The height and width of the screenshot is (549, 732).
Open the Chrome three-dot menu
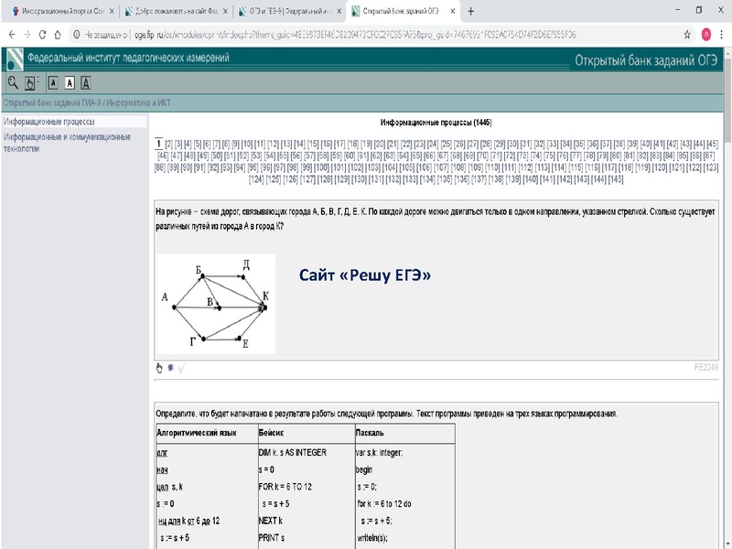point(723,33)
